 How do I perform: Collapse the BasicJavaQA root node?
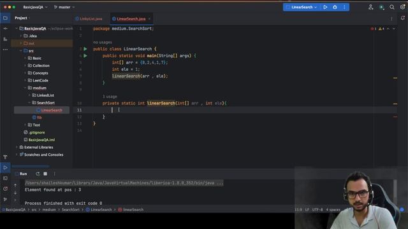pyautogui.click(x=17, y=29)
